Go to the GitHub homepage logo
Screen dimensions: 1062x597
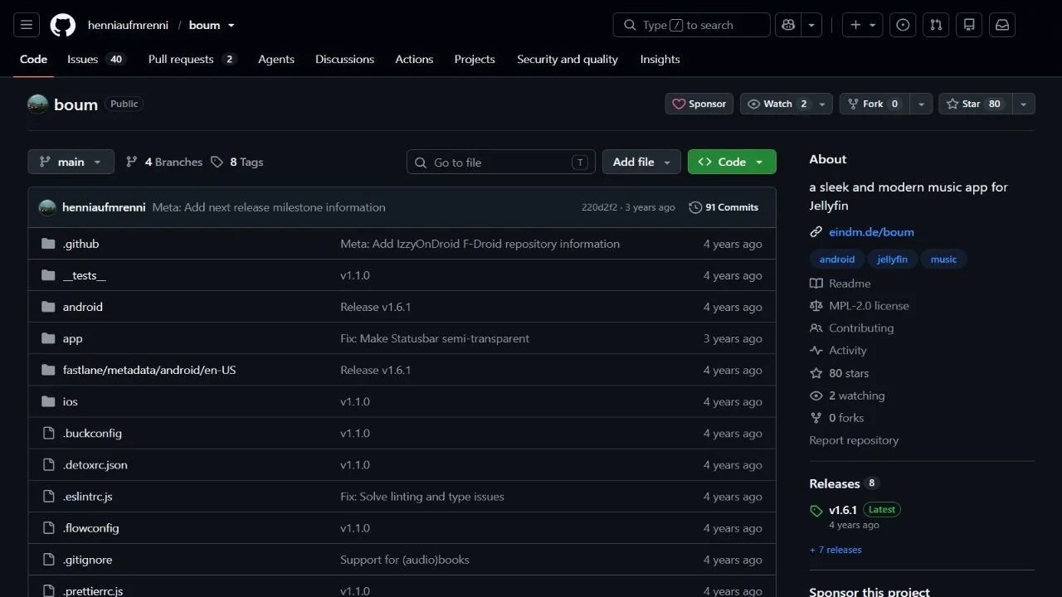coord(63,25)
